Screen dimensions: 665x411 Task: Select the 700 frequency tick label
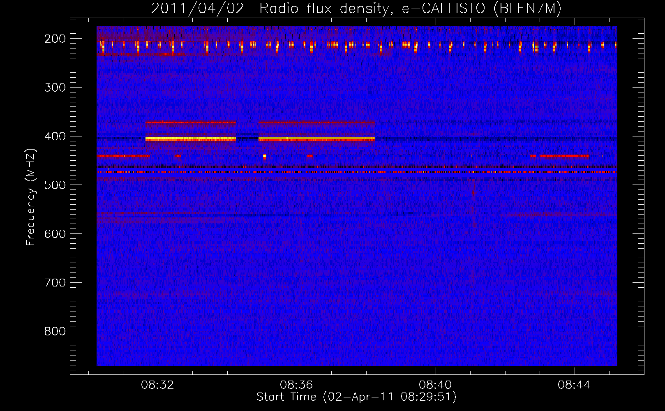click(55, 283)
